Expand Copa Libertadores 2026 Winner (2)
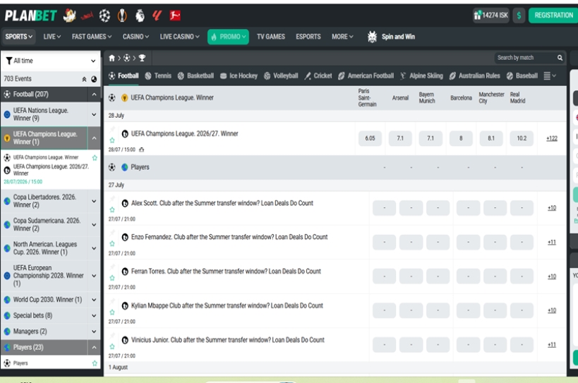The image size is (578, 383). point(94,201)
